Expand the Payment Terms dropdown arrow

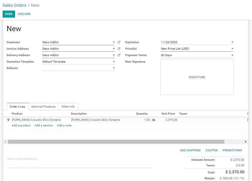coord(232,55)
